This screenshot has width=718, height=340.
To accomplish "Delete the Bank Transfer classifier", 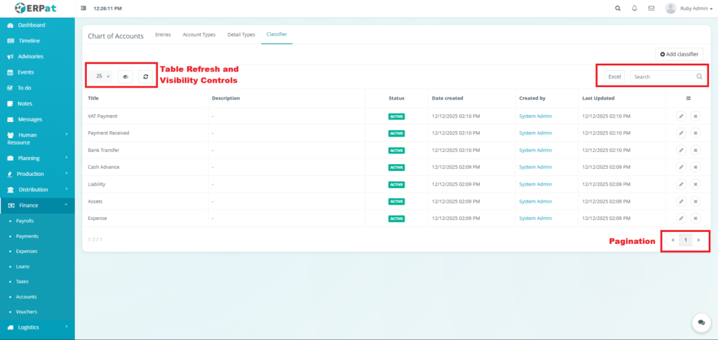I will coord(696,150).
